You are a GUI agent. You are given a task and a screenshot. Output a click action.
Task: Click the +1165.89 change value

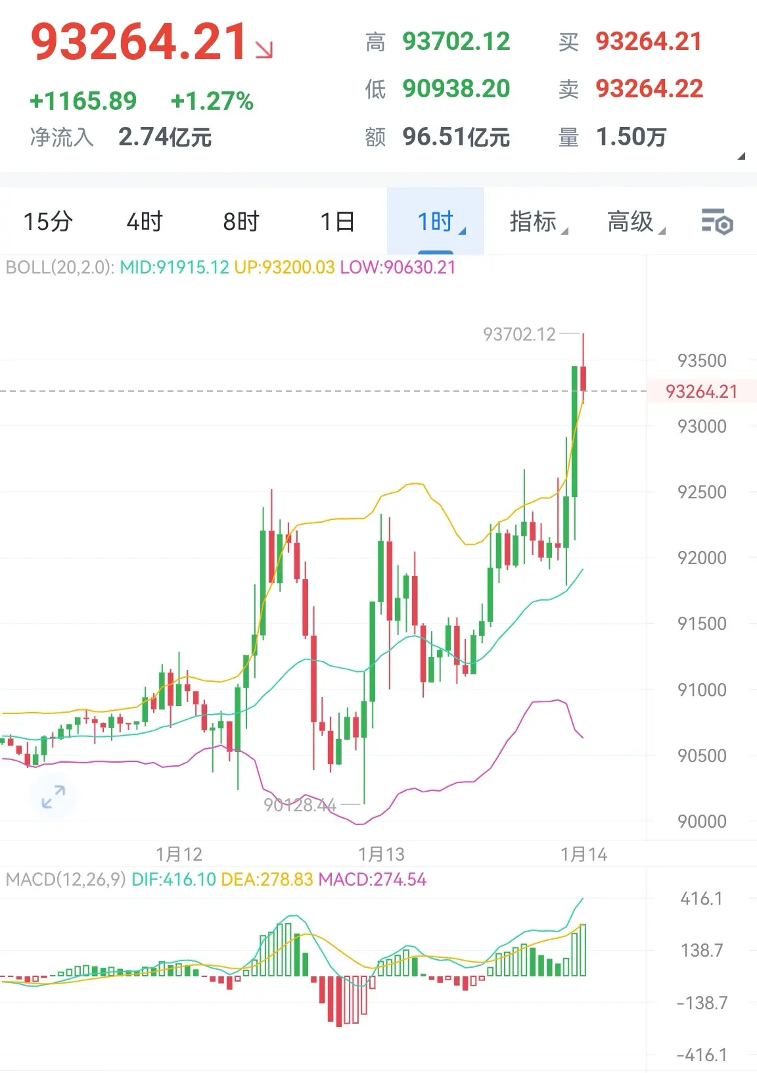[83, 101]
